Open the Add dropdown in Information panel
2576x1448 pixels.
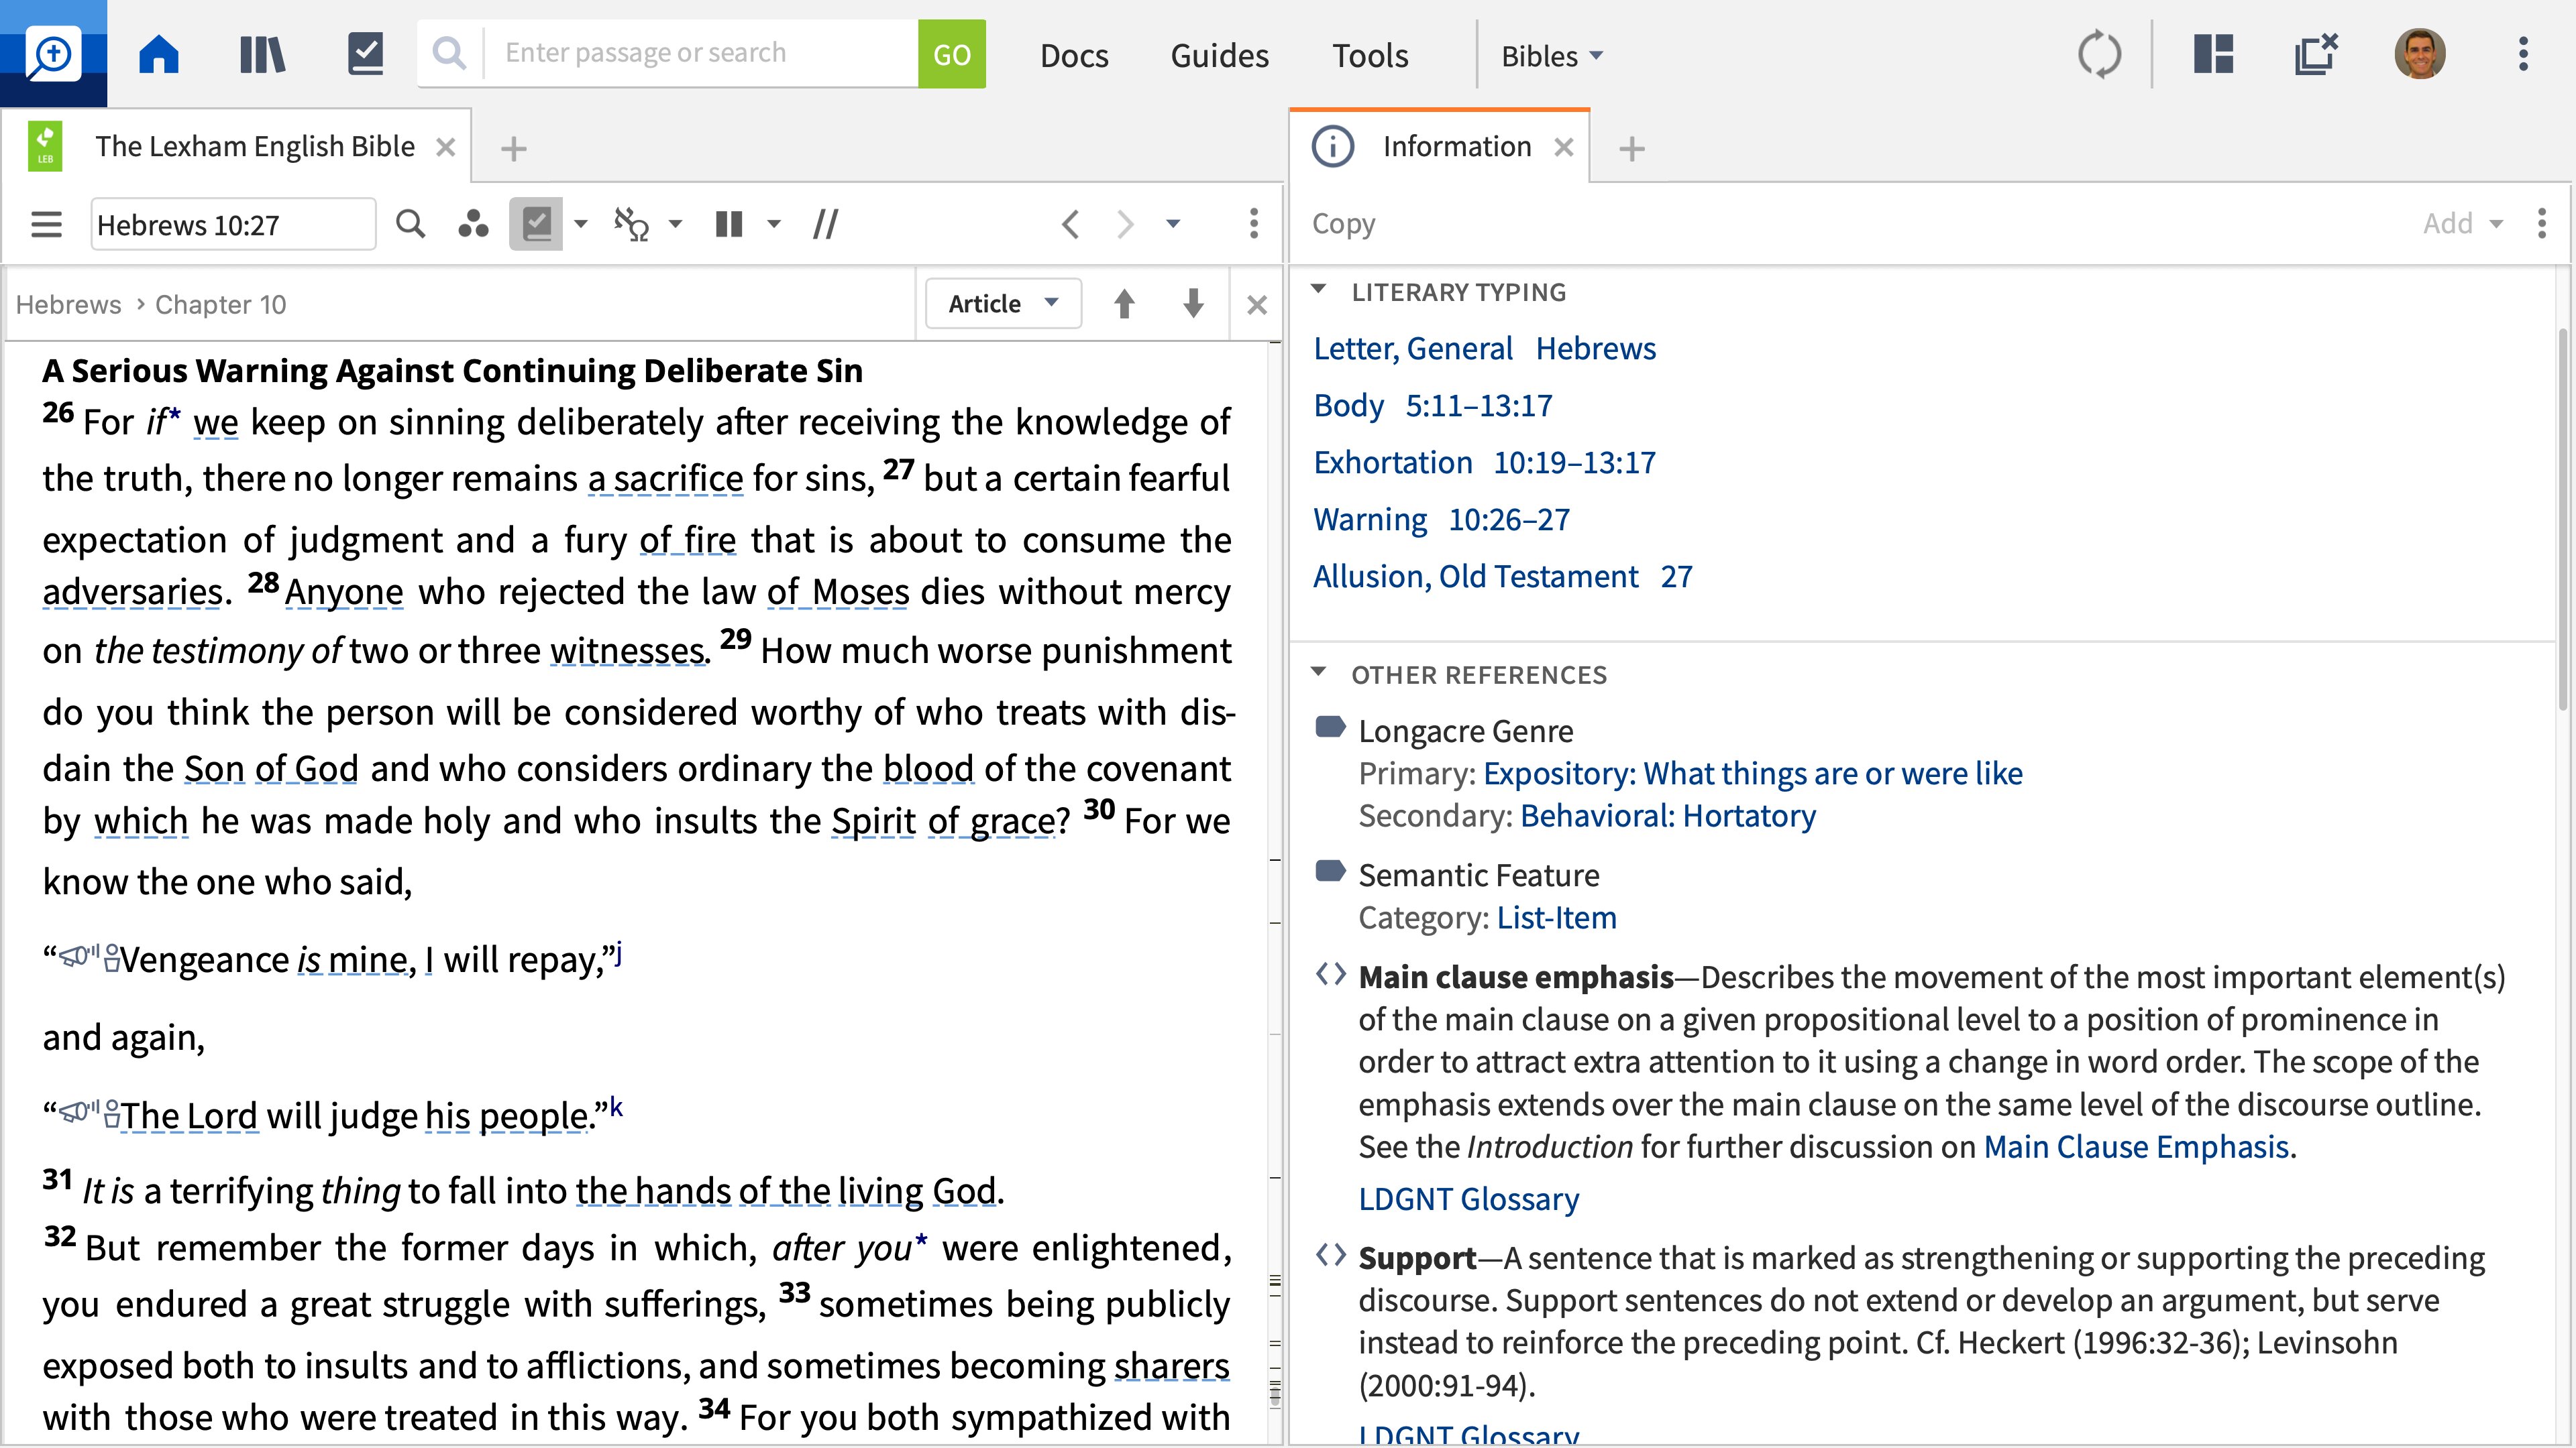point(2463,224)
